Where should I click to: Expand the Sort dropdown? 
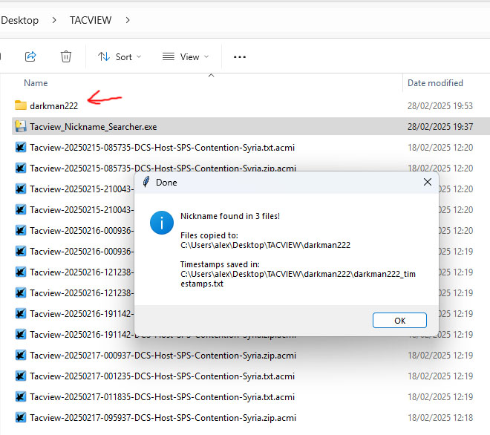120,56
